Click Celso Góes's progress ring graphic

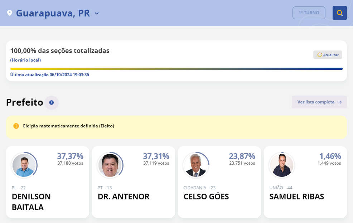click(196, 165)
